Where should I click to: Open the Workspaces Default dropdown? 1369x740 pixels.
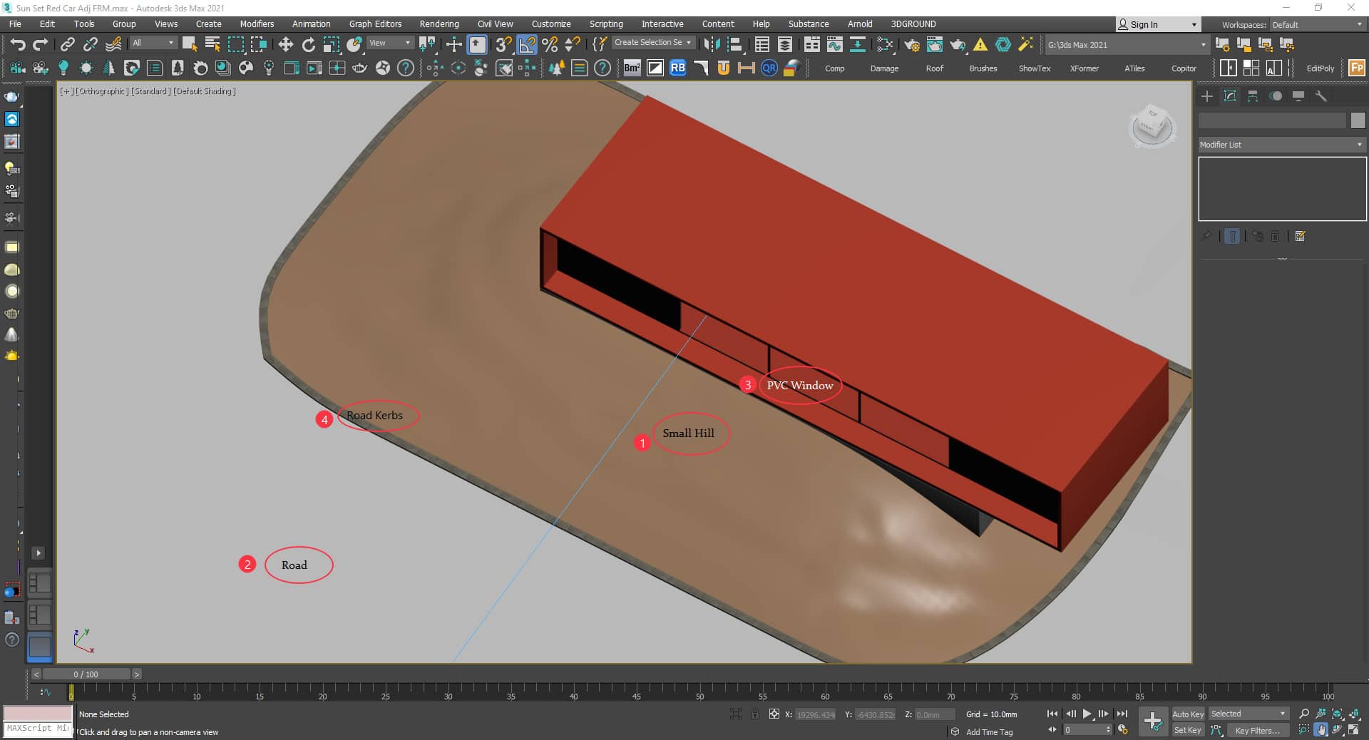pyautogui.click(x=1316, y=25)
